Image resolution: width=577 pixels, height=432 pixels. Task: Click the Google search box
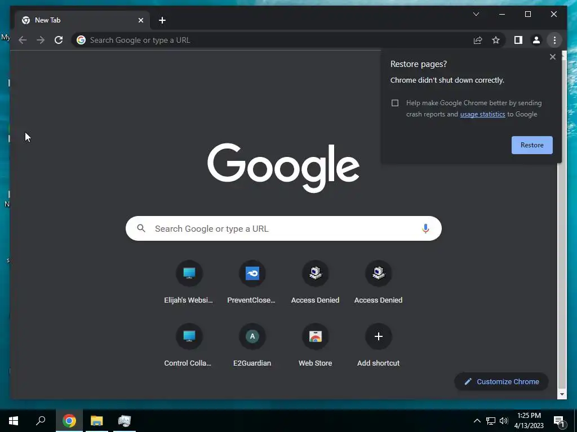tap(283, 228)
